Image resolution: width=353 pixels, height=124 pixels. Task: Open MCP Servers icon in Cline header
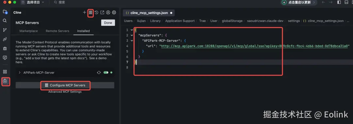(91, 12)
